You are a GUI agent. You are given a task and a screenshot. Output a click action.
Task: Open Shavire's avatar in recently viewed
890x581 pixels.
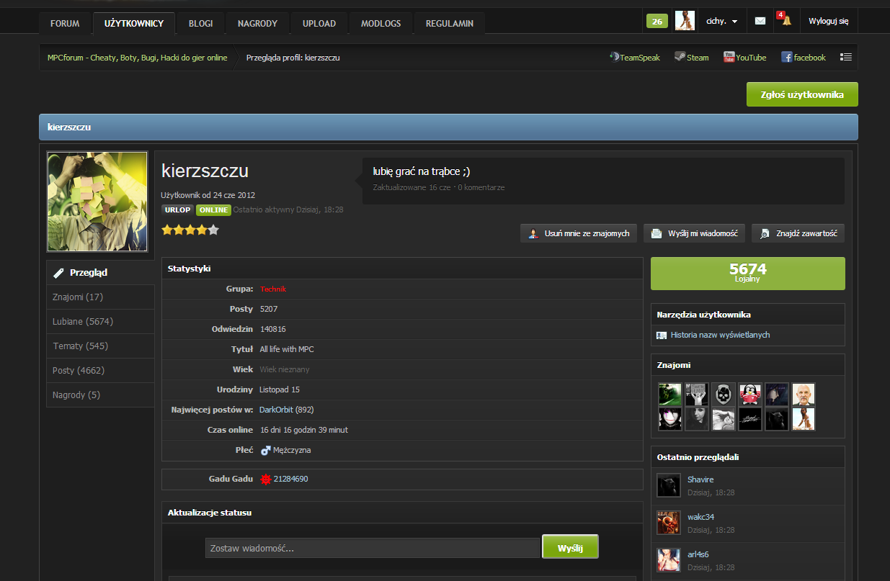coord(669,485)
